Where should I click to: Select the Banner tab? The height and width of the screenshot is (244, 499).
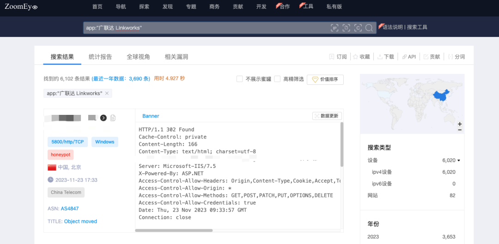(x=151, y=116)
